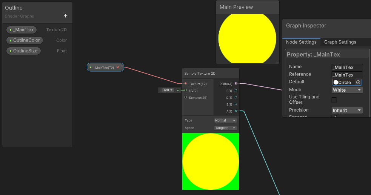Open the Type dropdown showing Normal
This screenshot has height=195, width=371.
(x=225, y=121)
